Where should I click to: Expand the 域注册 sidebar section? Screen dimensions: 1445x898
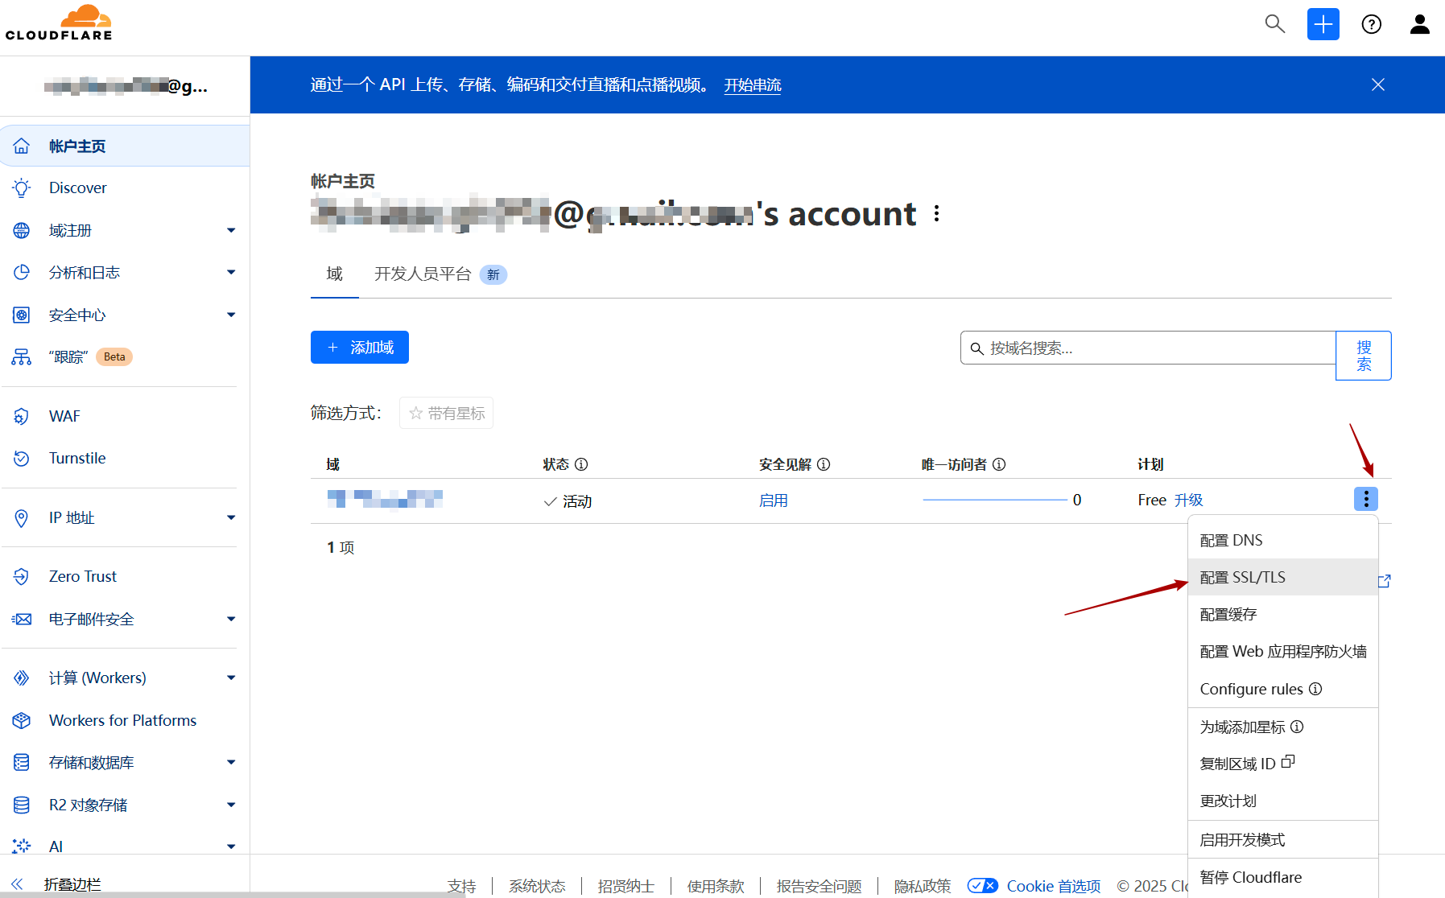[231, 230]
